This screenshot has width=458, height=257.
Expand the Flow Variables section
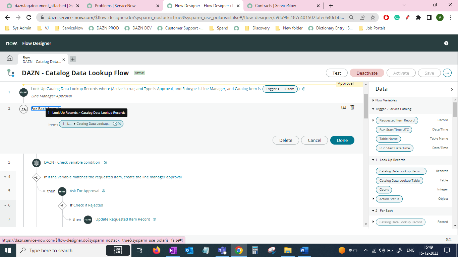[373, 100]
